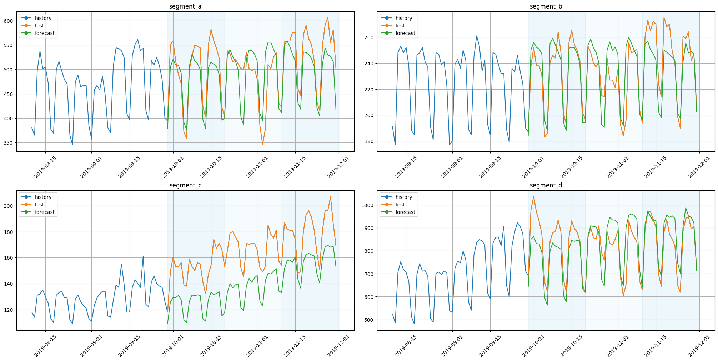Image resolution: width=718 pixels, height=361 pixels.
Task: Click the 140 y-axis label in segment_c
Action: (9, 284)
